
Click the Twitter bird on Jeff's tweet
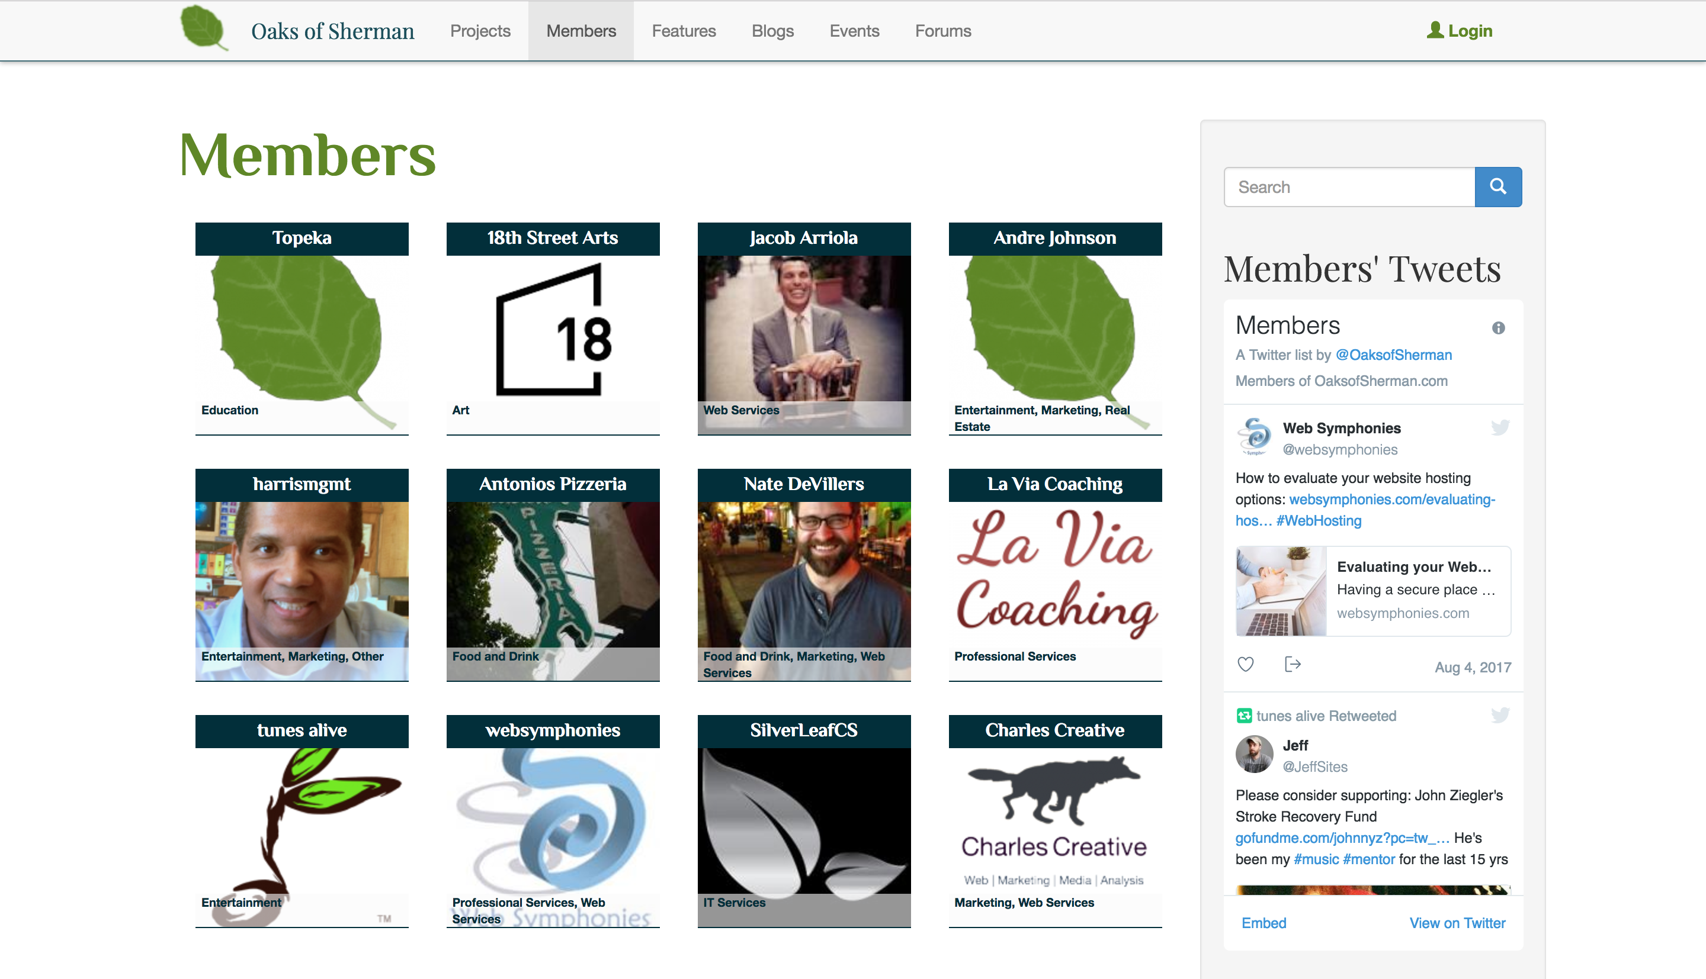coord(1499,715)
